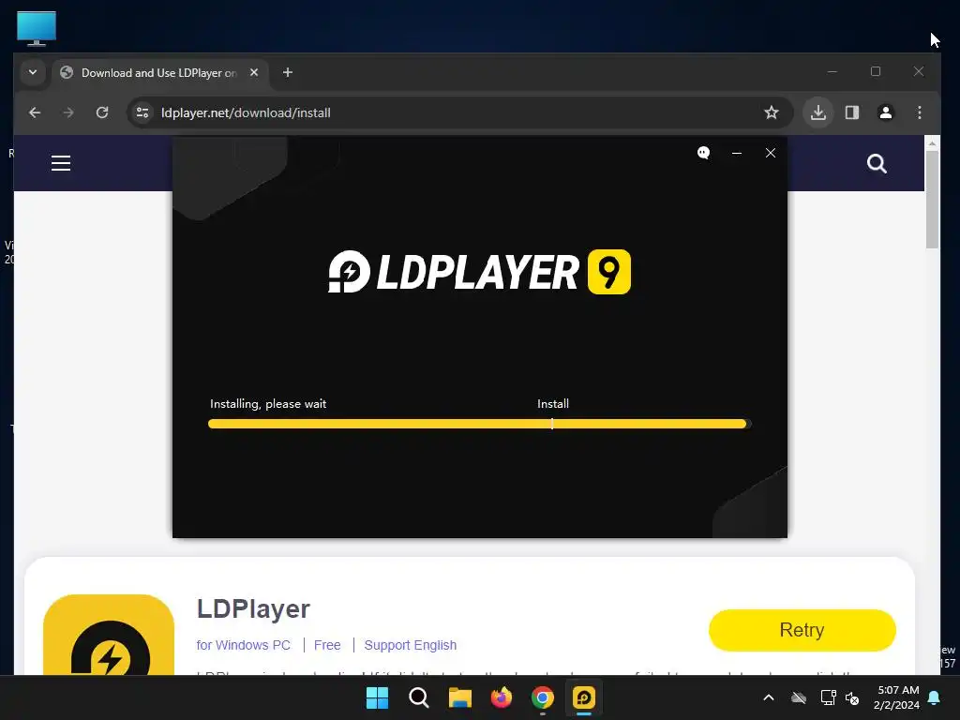Close the LDPlayer browser tab

coord(254,72)
